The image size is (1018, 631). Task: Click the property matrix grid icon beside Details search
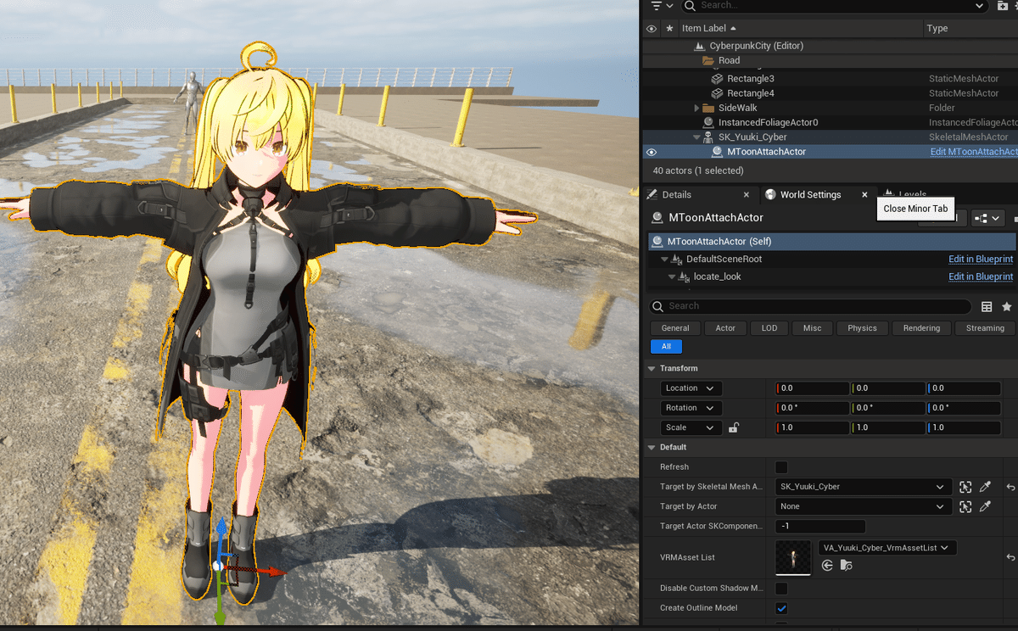pos(987,306)
